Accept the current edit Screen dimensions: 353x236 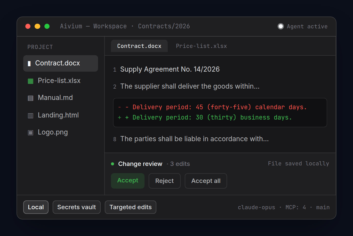pos(128,181)
